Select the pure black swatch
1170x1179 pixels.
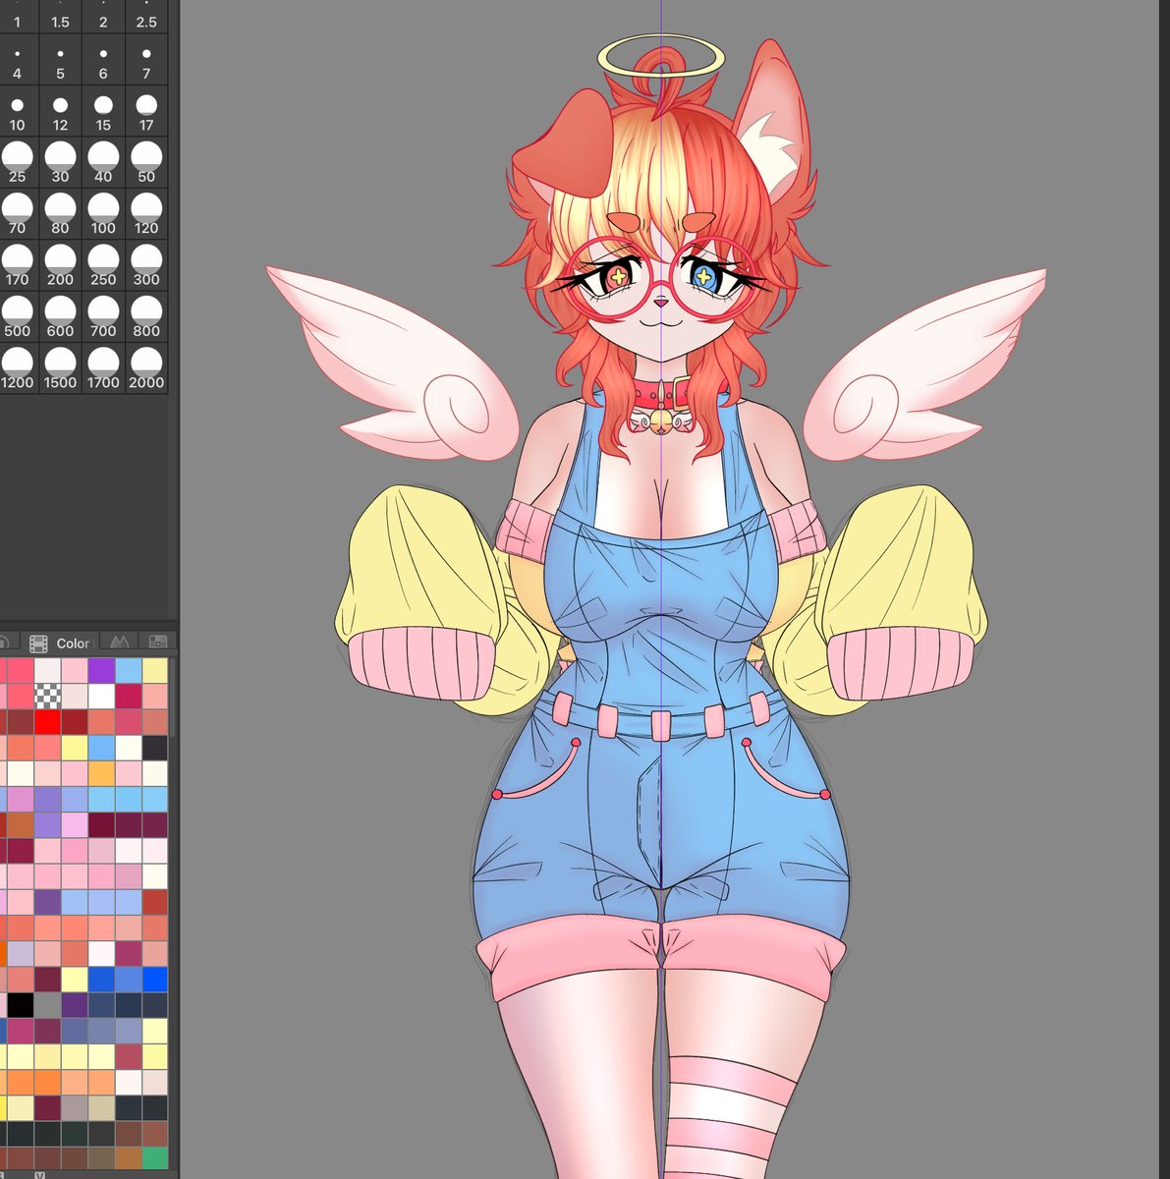[21, 1005]
